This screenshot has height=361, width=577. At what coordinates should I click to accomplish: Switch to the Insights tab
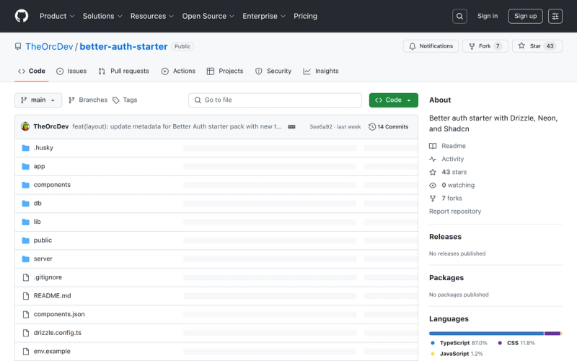point(321,71)
